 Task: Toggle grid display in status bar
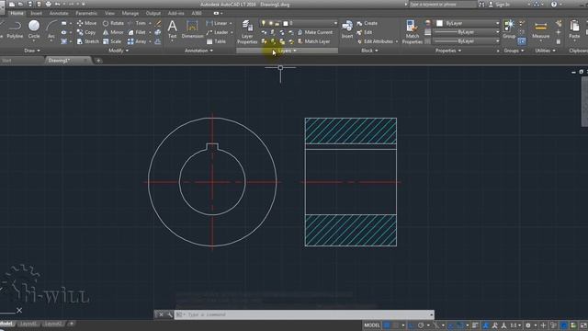(x=387, y=325)
